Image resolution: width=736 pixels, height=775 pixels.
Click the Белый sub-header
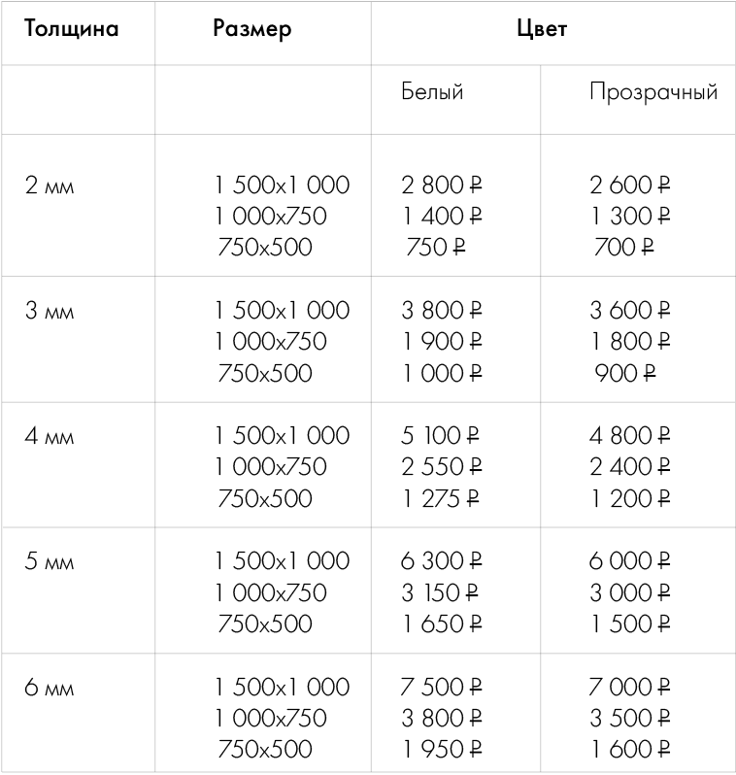point(432,92)
